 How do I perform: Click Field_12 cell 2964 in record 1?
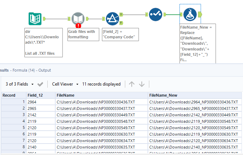coord(41,102)
